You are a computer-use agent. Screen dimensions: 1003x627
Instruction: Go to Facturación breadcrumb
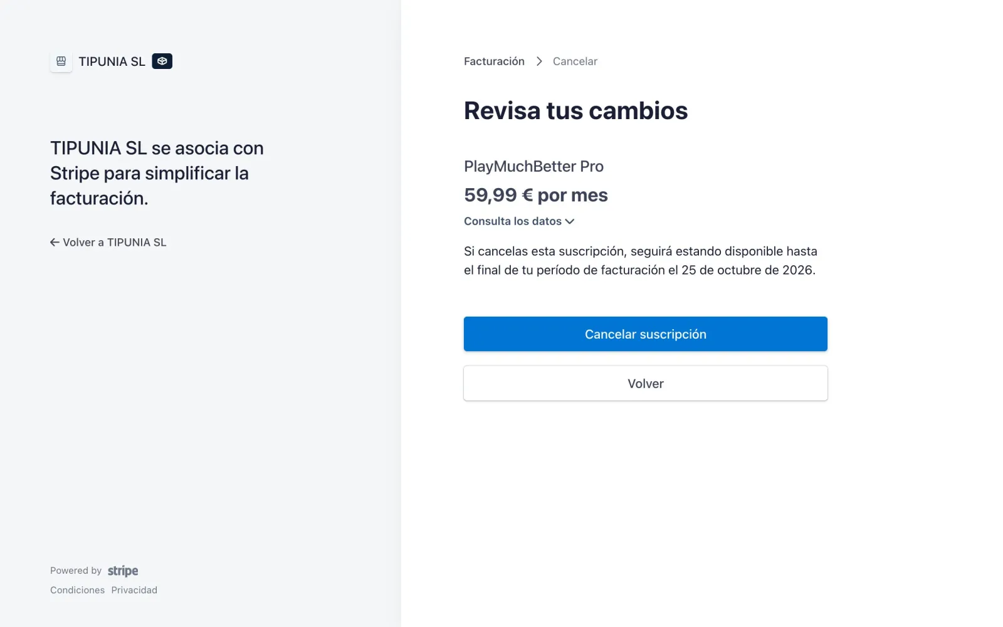(x=494, y=61)
